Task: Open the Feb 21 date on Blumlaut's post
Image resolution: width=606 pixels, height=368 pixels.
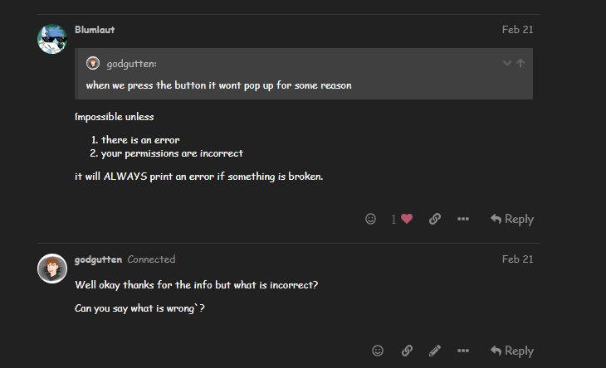Action: (517, 30)
